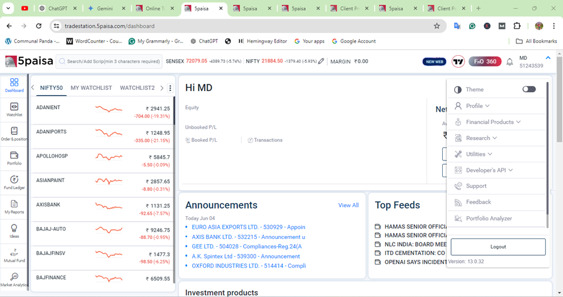Click the 5paisa logo

point(29,61)
